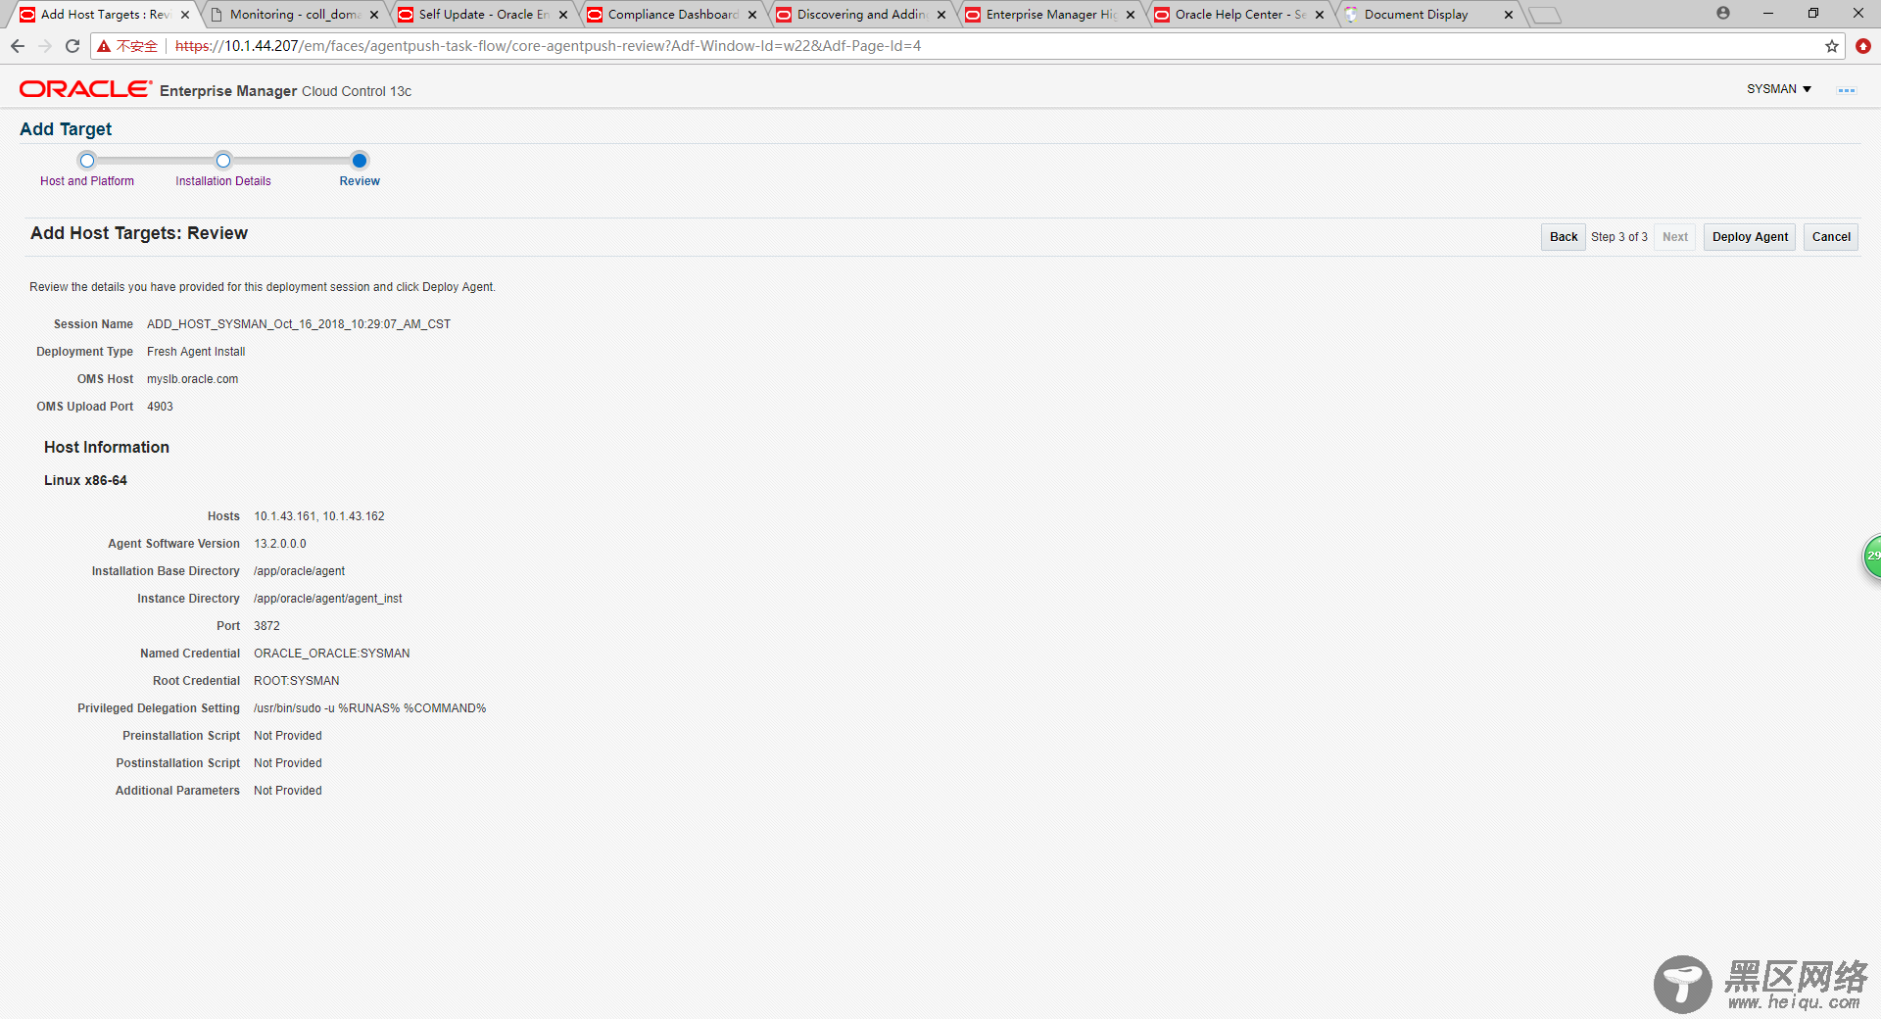This screenshot has height=1019, width=1881.
Task: Click the not-secure warning triangle icon
Action: pyautogui.click(x=104, y=46)
